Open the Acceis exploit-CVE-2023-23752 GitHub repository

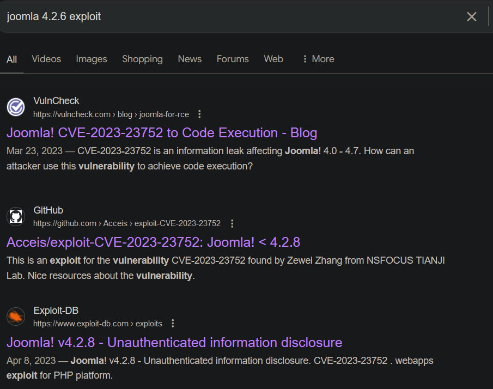coord(153,242)
